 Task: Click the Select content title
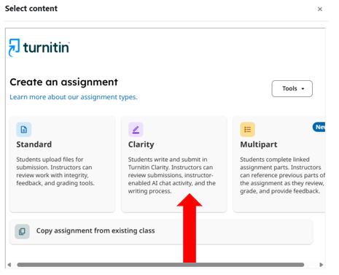[x=31, y=9]
